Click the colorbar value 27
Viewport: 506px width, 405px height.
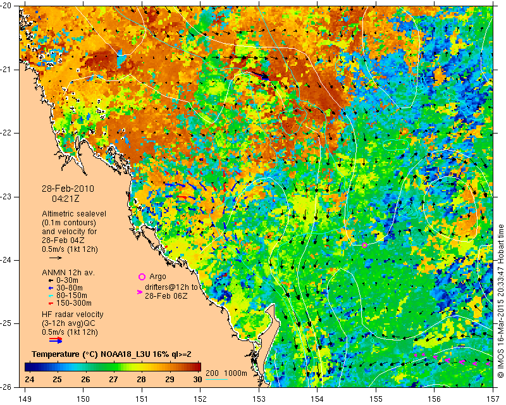[113, 379]
